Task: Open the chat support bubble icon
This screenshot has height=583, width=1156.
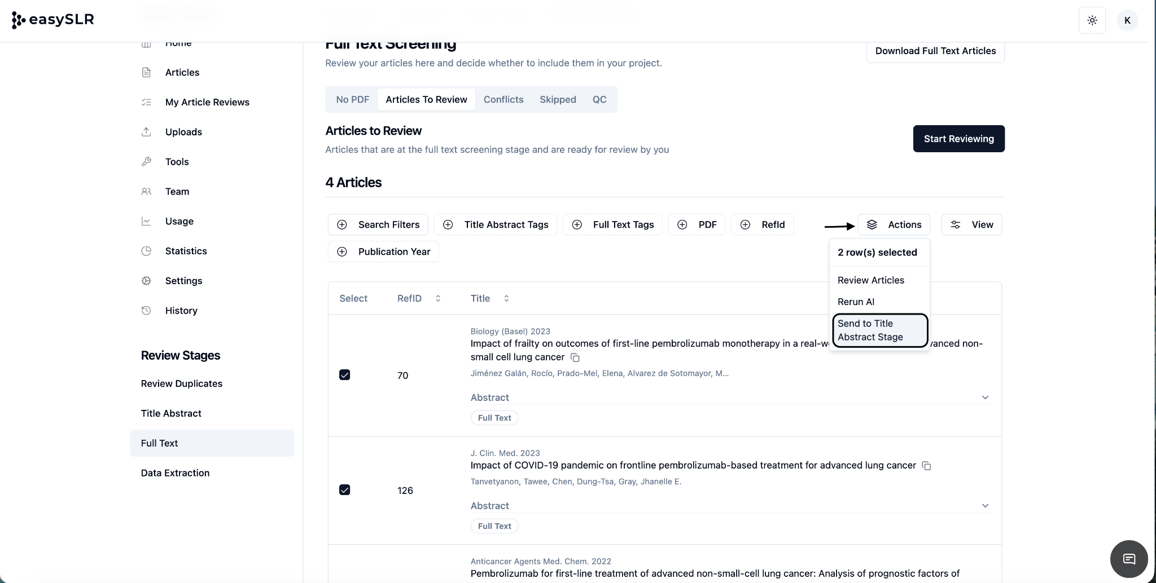Action: click(x=1129, y=559)
